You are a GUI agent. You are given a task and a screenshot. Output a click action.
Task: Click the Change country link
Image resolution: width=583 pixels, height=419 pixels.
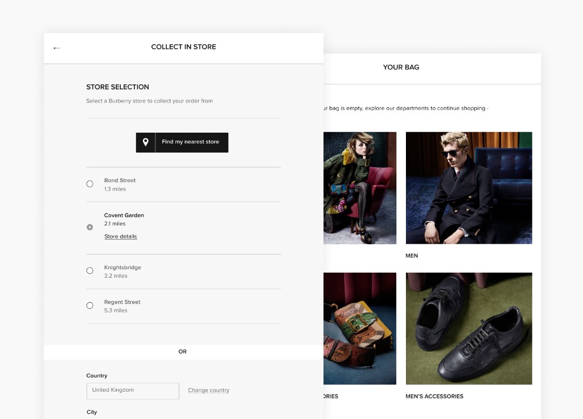[x=208, y=391]
